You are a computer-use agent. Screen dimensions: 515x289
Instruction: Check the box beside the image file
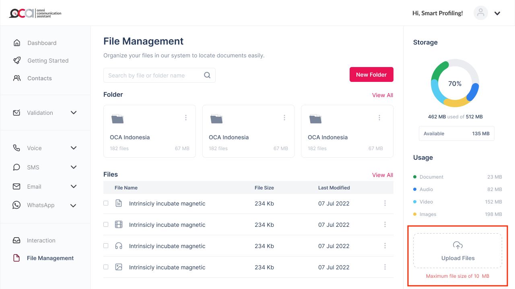(106, 267)
